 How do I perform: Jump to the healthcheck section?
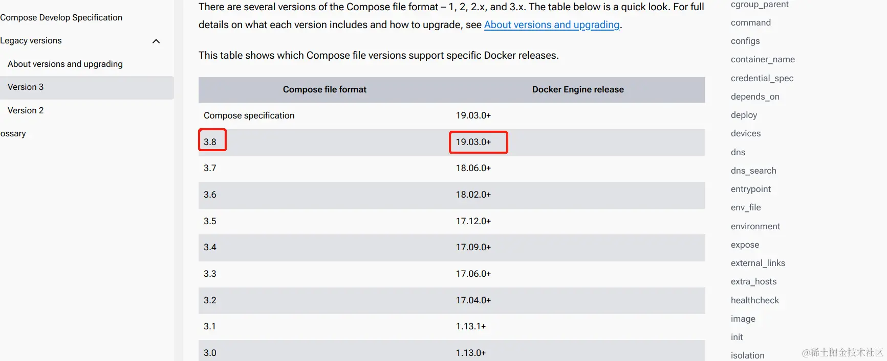click(x=755, y=300)
